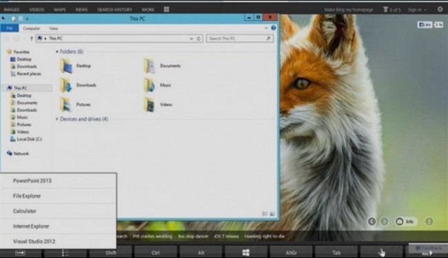The height and width of the screenshot is (258, 448).
Task: Toggle the Alt key in bottom bar
Action: pyautogui.click(x=201, y=252)
